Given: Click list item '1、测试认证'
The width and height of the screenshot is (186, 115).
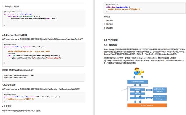Looking at the screenshot, I should (108, 21).
